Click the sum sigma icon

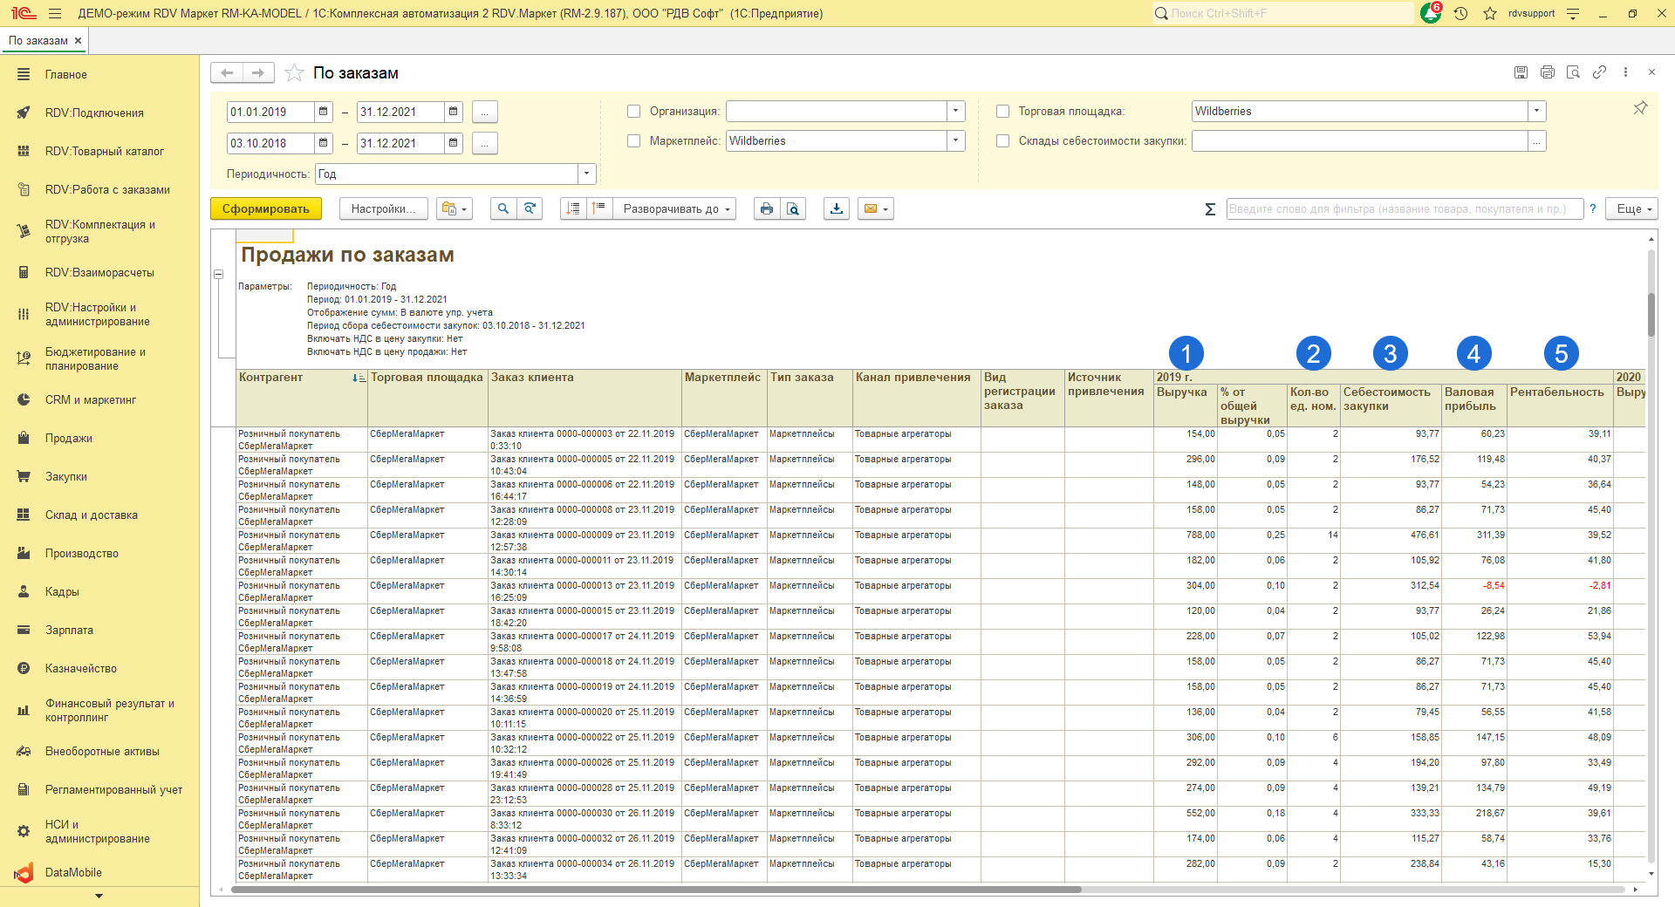point(1209,209)
